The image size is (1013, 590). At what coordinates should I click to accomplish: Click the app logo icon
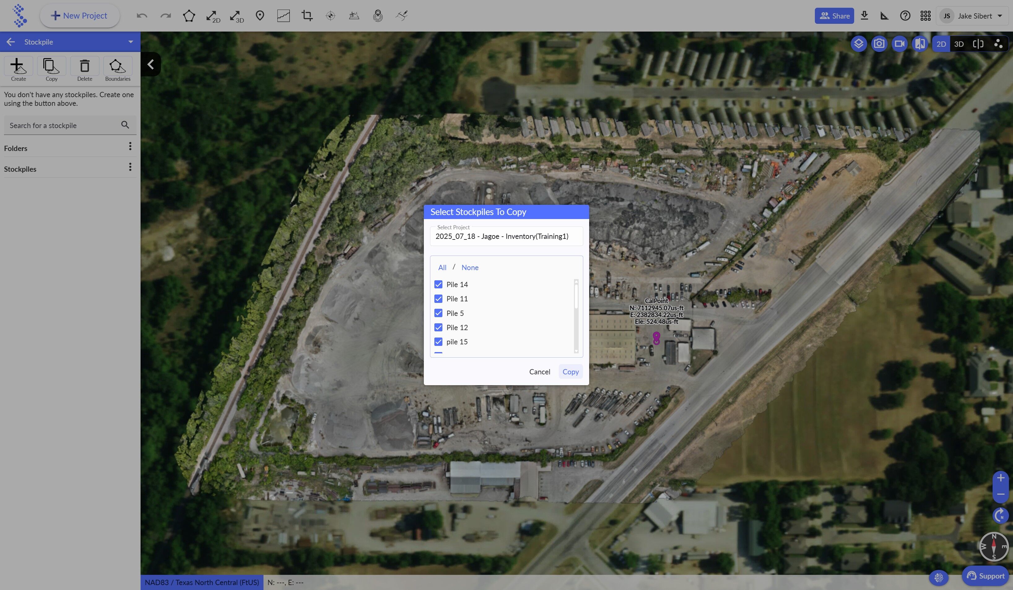[19, 16]
